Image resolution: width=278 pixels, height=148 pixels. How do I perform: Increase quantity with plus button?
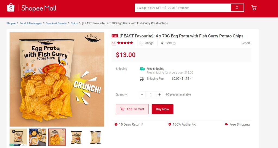tap(159, 94)
